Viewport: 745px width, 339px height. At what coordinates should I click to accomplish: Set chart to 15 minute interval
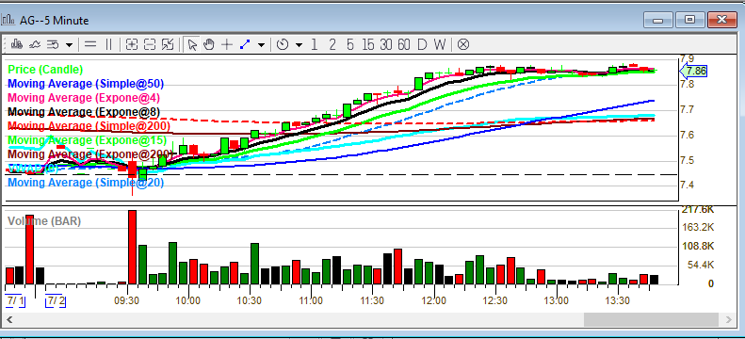(x=367, y=44)
